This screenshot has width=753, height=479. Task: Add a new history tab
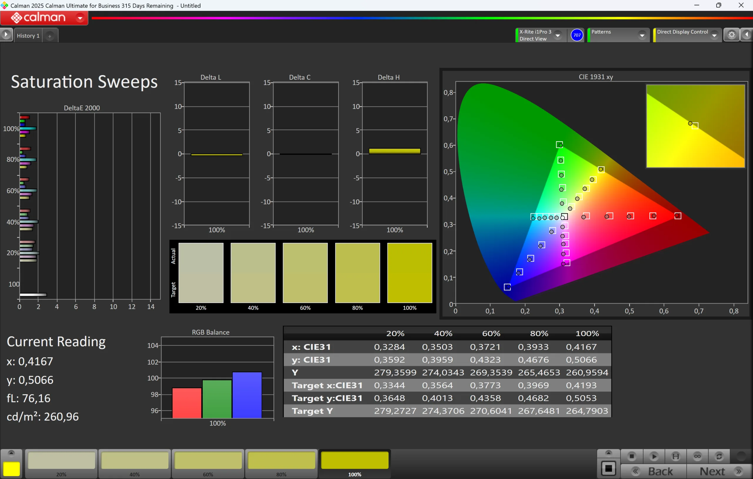(x=50, y=36)
